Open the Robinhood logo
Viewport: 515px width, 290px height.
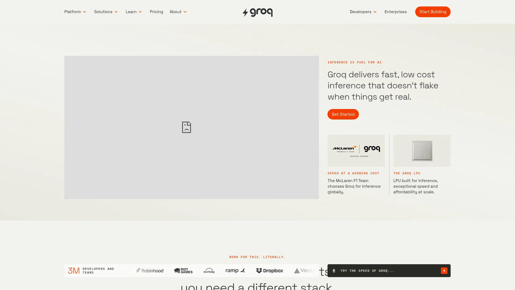[150, 271]
